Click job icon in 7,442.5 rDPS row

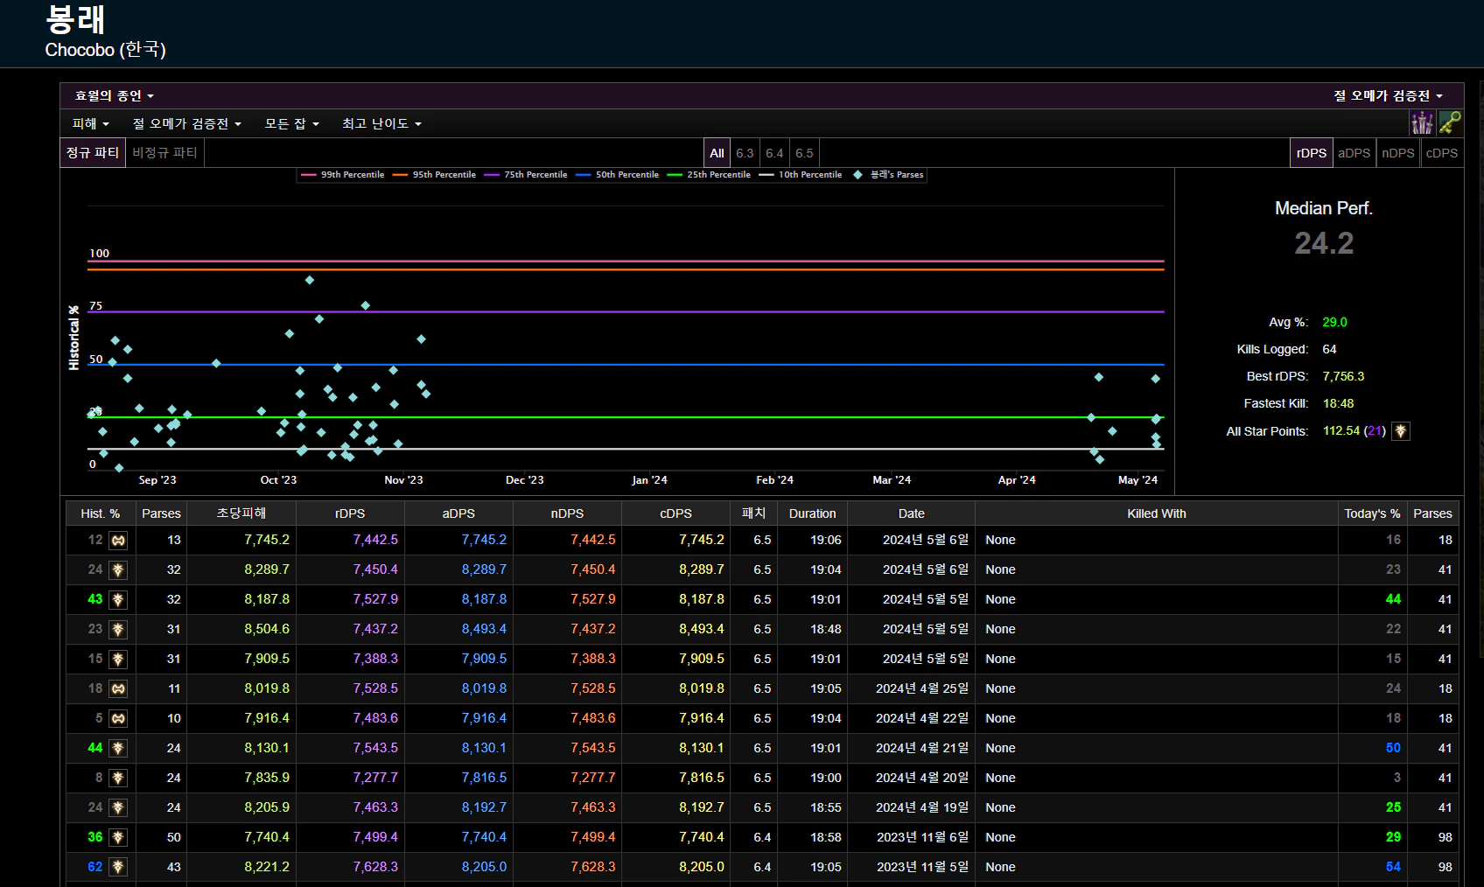[118, 541]
